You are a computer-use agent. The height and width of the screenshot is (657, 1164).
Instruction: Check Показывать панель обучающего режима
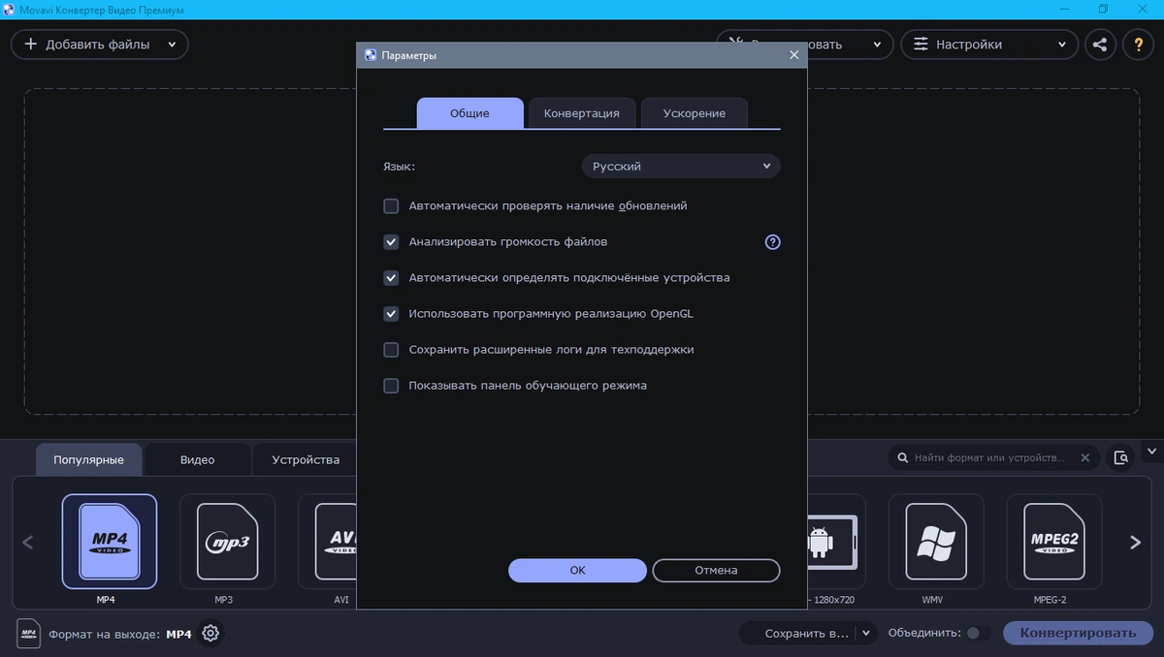pyautogui.click(x=391, y=386)
